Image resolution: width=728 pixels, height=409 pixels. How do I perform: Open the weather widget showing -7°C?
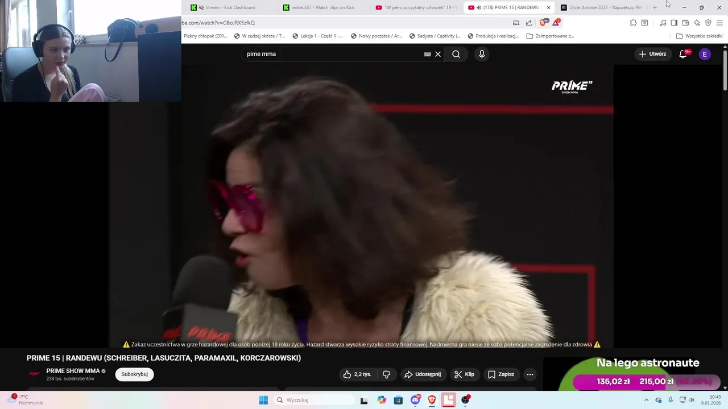click(x=26, y=400)
